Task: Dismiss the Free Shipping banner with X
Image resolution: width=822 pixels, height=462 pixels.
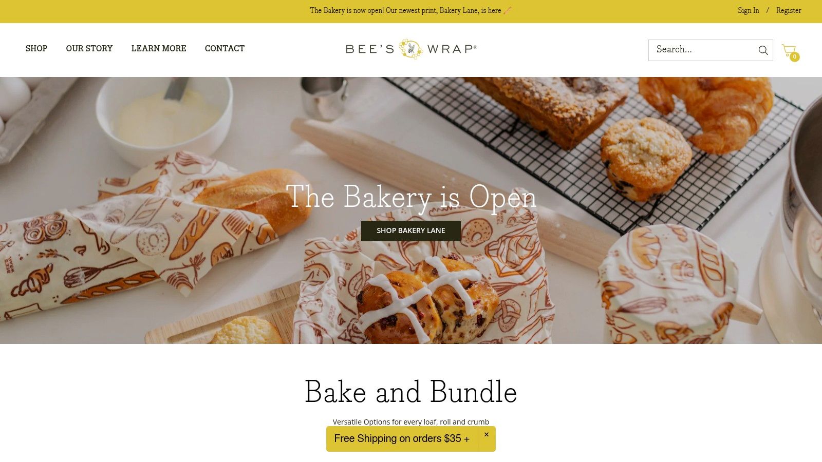Action: (487, 435)
